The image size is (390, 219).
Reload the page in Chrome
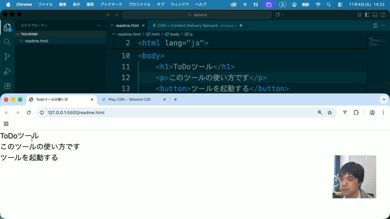coord(29,113)
